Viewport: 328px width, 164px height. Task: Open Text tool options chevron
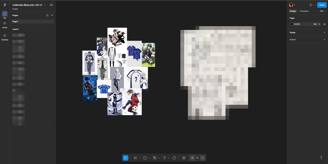[x=168, y=158]
